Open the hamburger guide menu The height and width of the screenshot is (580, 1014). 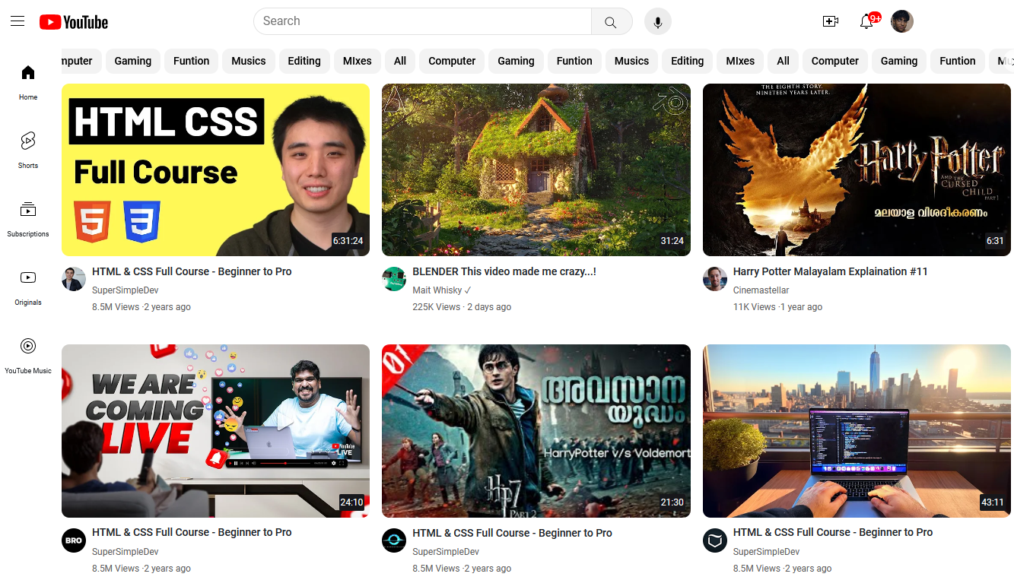pyautogui.click(x=17, y=21)
